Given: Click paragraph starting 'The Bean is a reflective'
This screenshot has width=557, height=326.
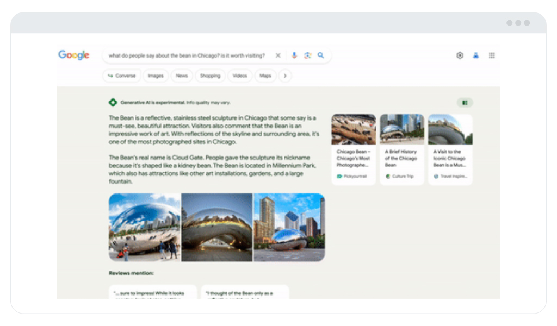Looking at the screenshot, I should click(x=214, y=130).
